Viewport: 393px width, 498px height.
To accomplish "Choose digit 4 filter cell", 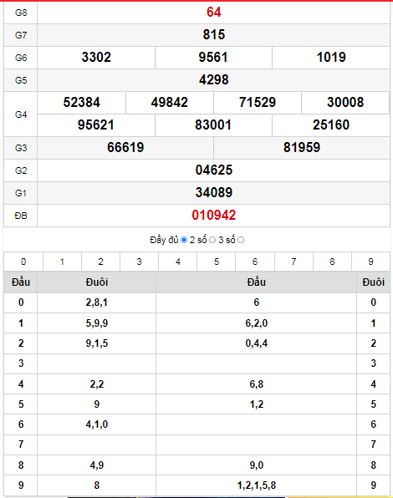I will point(178,262).
